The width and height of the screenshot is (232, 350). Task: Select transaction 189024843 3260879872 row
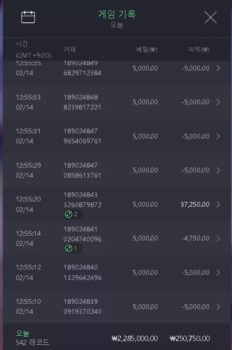click(x=117, y=204)
